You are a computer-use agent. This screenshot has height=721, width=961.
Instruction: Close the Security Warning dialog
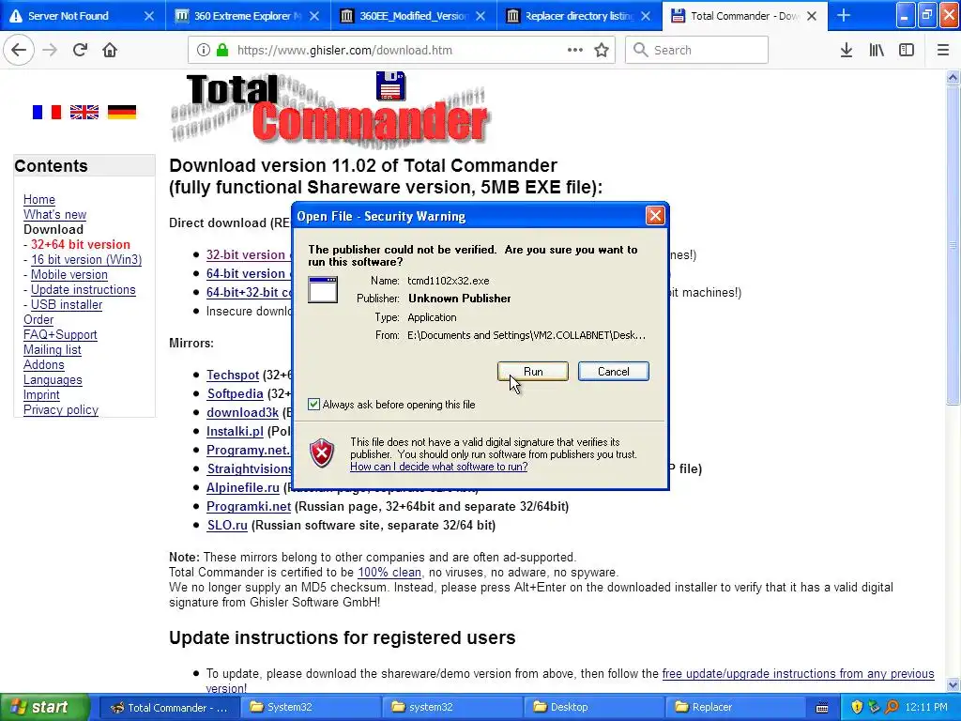click(x=655, y=215)
